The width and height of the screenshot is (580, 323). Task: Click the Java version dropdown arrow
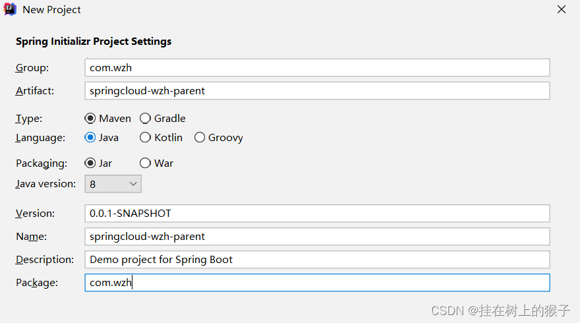133,184
